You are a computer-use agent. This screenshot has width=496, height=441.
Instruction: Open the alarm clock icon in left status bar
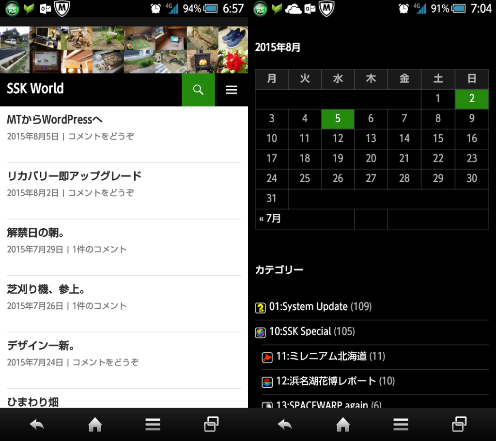(155, 8)
